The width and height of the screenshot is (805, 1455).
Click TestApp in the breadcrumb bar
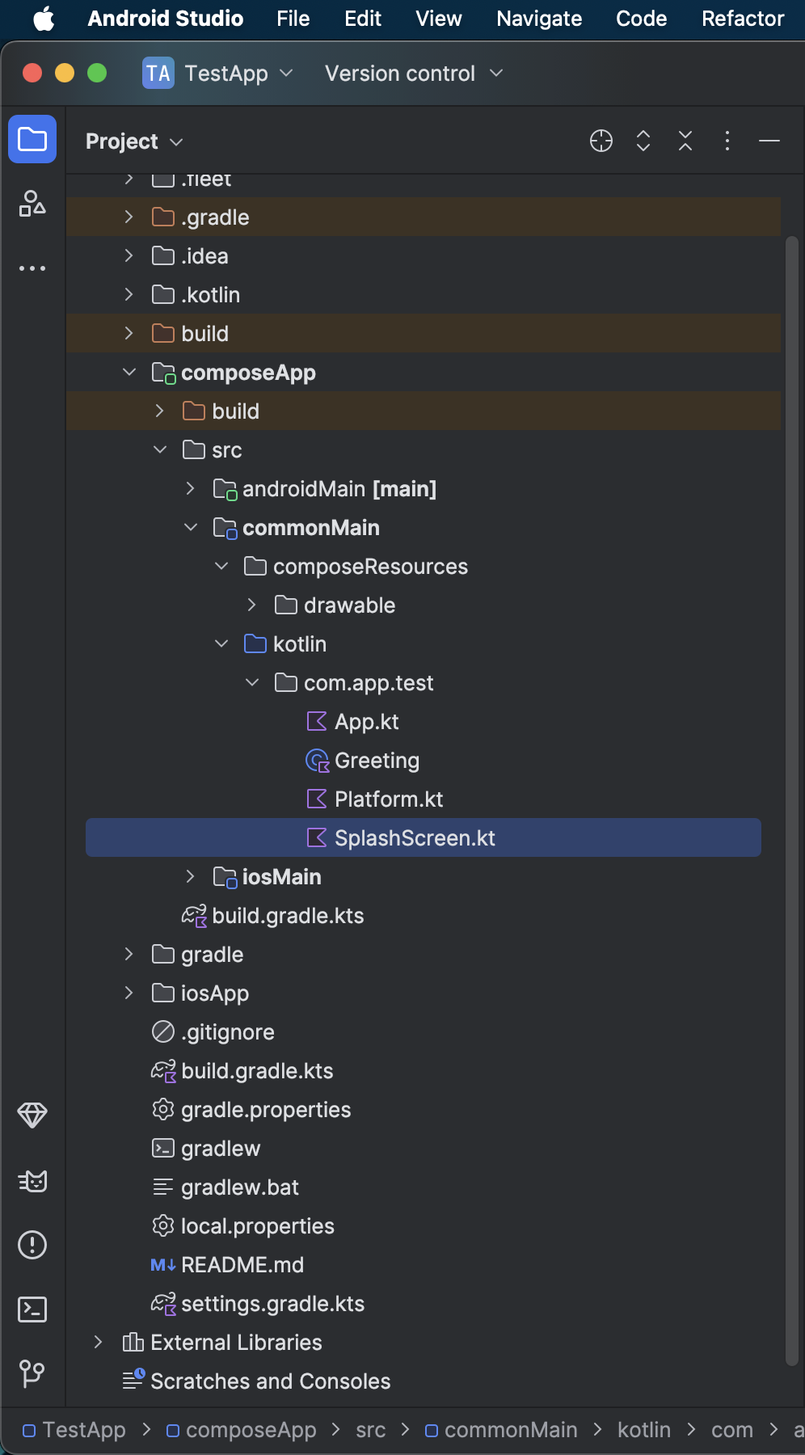point(84,1430)
